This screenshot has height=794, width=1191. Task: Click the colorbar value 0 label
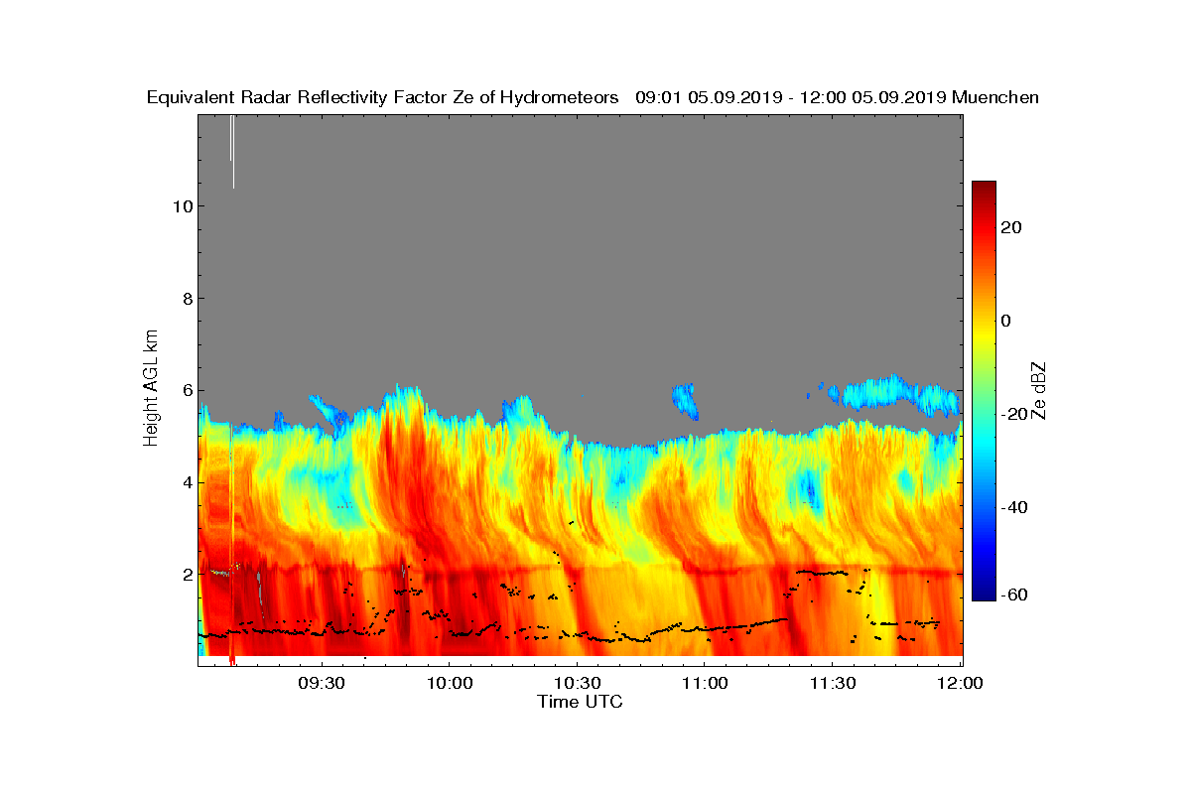pos(1006,321)
